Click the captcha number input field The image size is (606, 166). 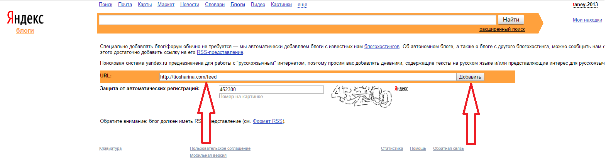coord(271,89)
